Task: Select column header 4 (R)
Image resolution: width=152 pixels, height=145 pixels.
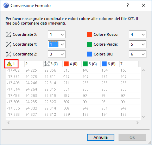Action: point(72,64)
